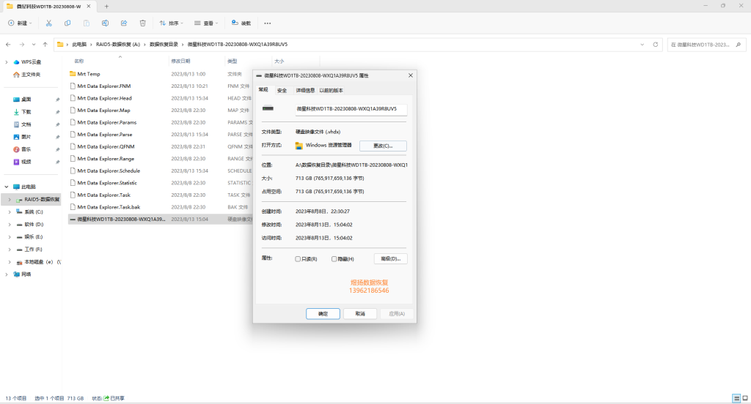Expand the WPS云盘 tree node
Image resolution: width=751 pixels, height=404 pixels.
6,62
